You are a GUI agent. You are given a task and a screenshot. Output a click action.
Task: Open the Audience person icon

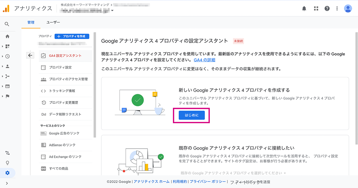click(x=7, y=67)
